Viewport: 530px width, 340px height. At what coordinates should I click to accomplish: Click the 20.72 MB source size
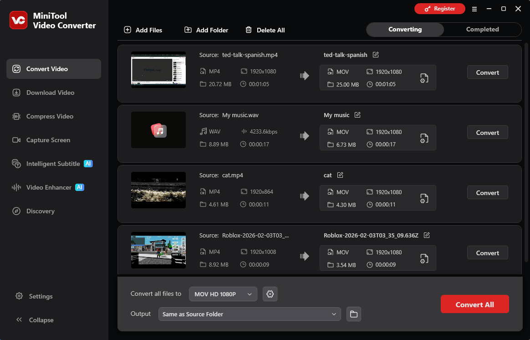220,84
